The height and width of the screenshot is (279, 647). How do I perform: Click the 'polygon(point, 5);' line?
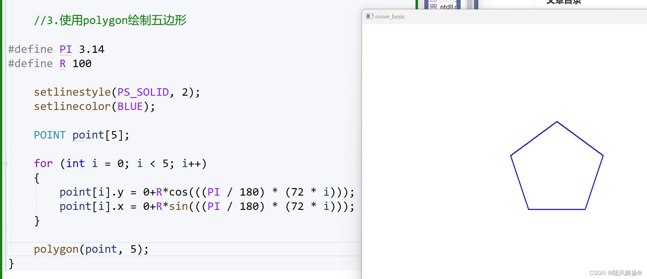(91, 249)
